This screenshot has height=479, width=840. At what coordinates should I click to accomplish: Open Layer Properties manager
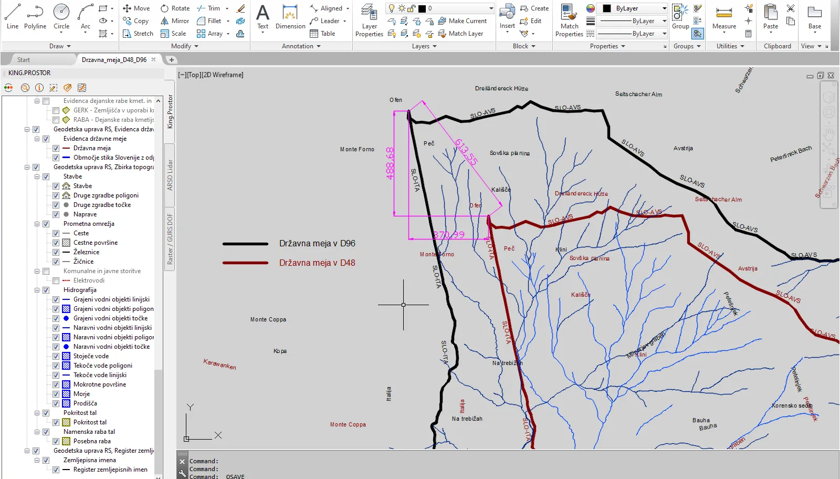click(x=369, y=20)
